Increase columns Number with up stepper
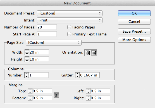This screenshot has width=155, height=108. (x=27, y=74)
